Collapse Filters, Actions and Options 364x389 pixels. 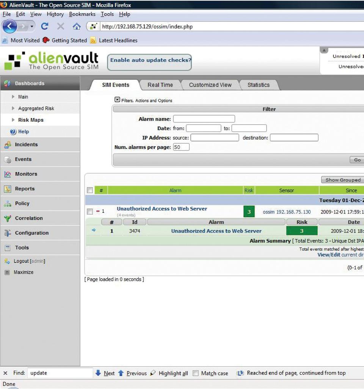click(117, 99)
